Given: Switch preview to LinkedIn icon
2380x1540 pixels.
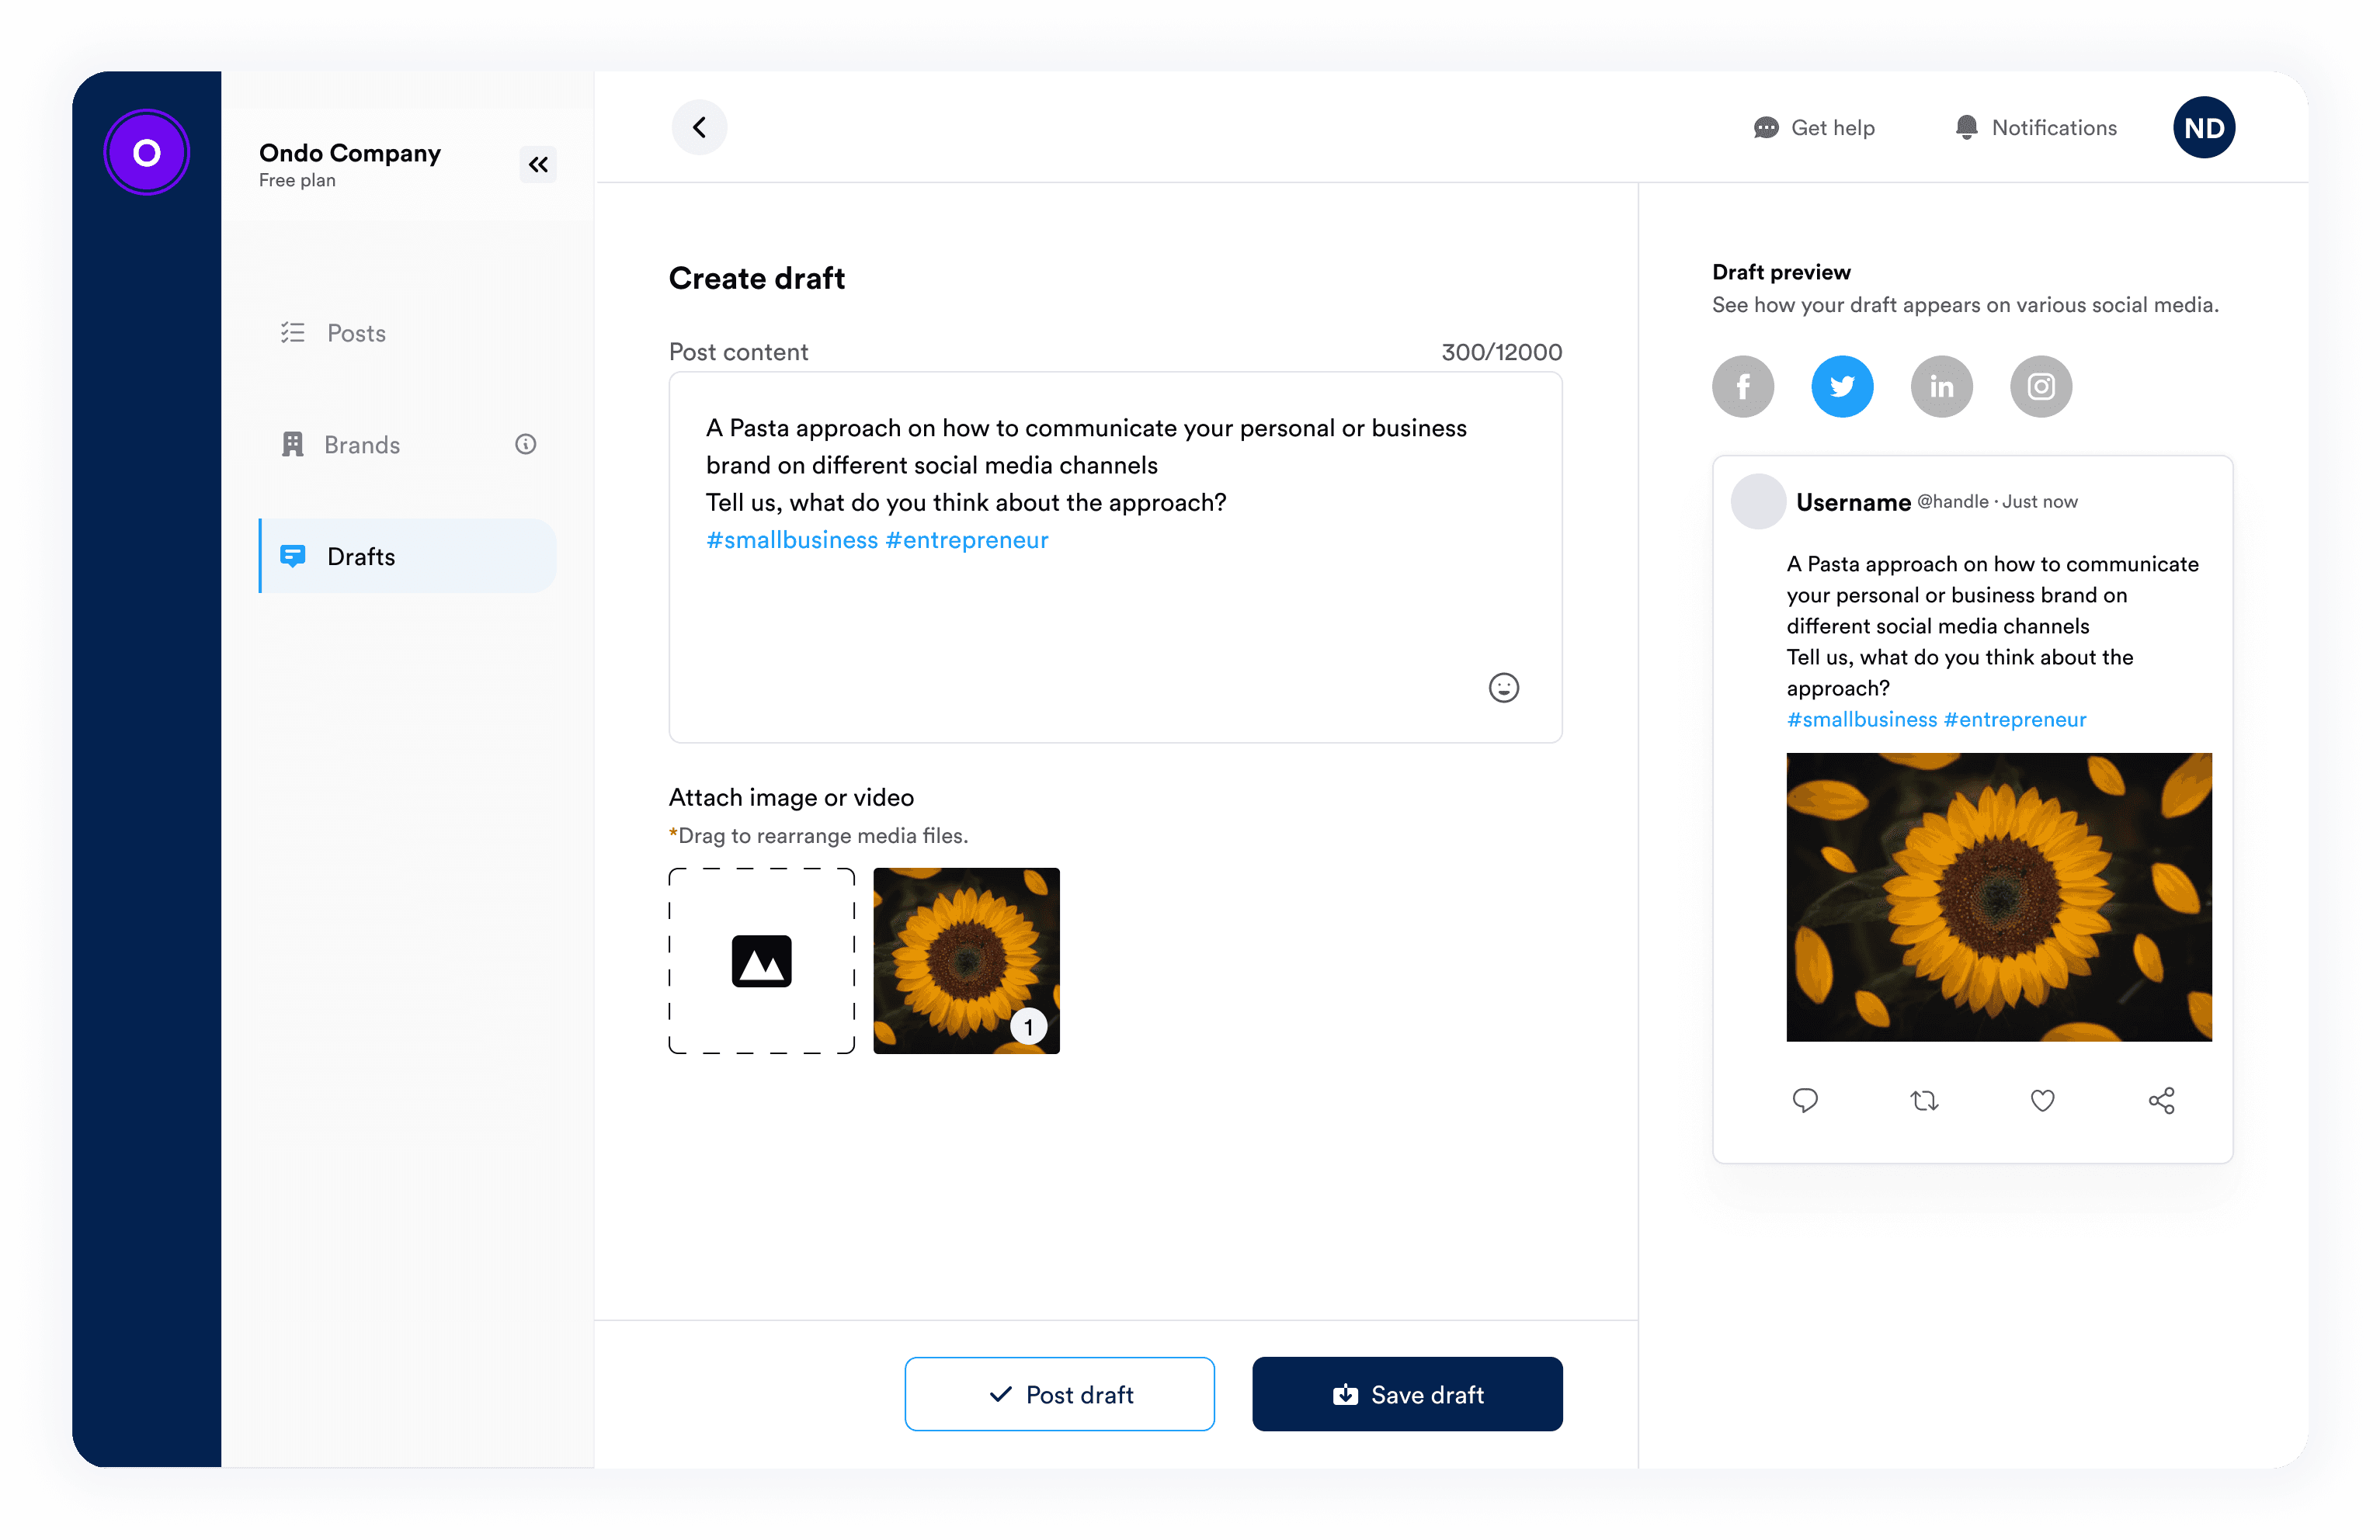Looking at the screenshot, I should point(1940,387).
